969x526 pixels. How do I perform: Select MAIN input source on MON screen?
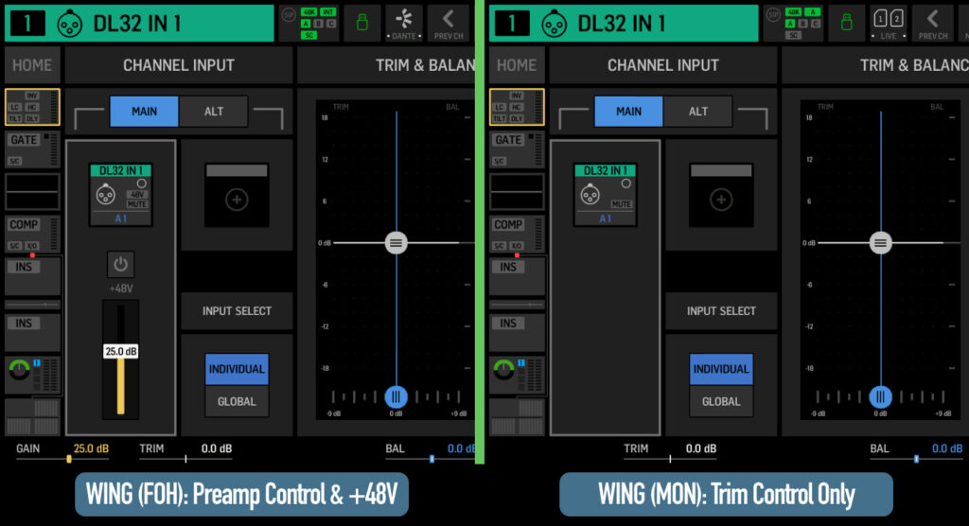[x=628, y=112]
